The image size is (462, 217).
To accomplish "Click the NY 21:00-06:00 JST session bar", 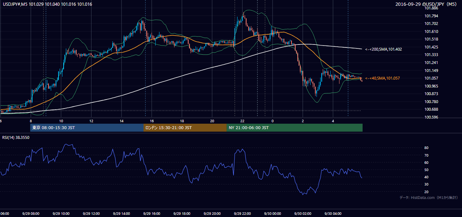I will coord(295,128).
